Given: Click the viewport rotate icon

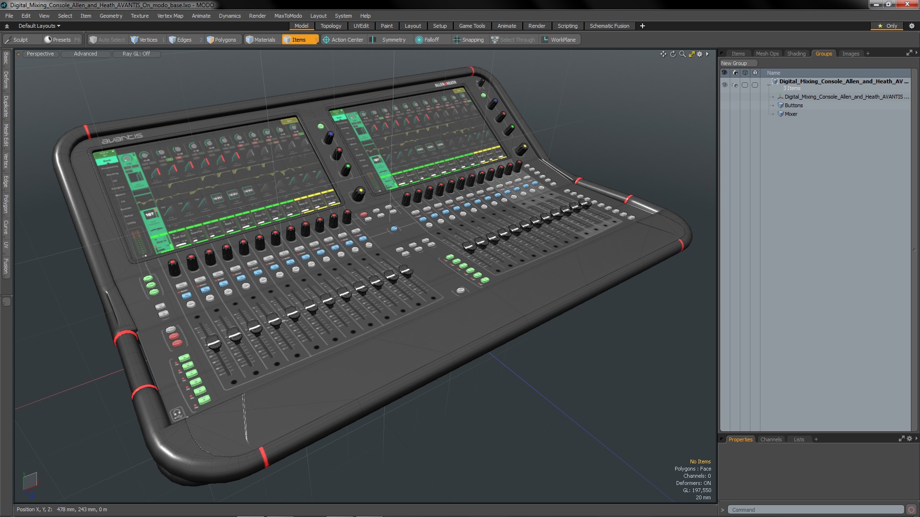Looking at the screenshot, I should (673, 54).
